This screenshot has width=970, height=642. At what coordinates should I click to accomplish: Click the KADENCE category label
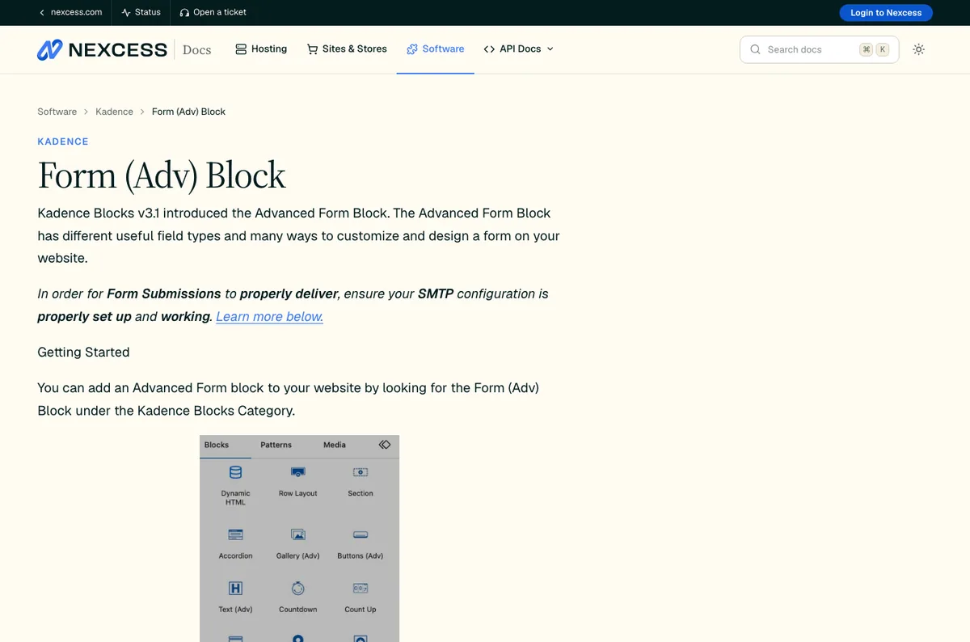pyautogui.click(x=63, y=141)
